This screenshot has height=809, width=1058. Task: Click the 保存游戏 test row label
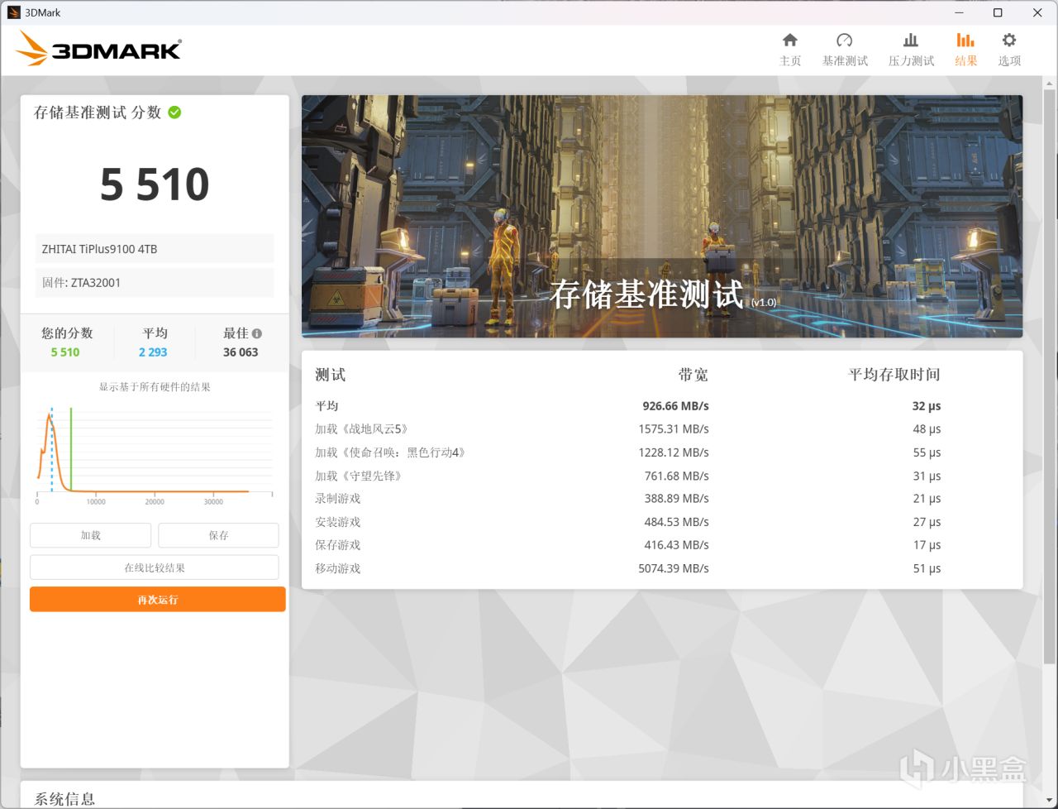point(337,545)
